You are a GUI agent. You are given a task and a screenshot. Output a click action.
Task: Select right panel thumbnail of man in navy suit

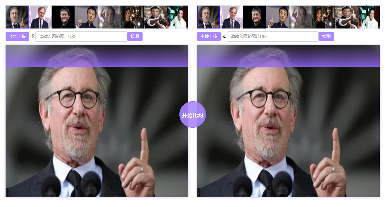click(x=232, y=17)
